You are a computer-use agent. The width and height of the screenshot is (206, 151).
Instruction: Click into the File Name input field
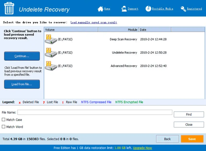[95, 112]
